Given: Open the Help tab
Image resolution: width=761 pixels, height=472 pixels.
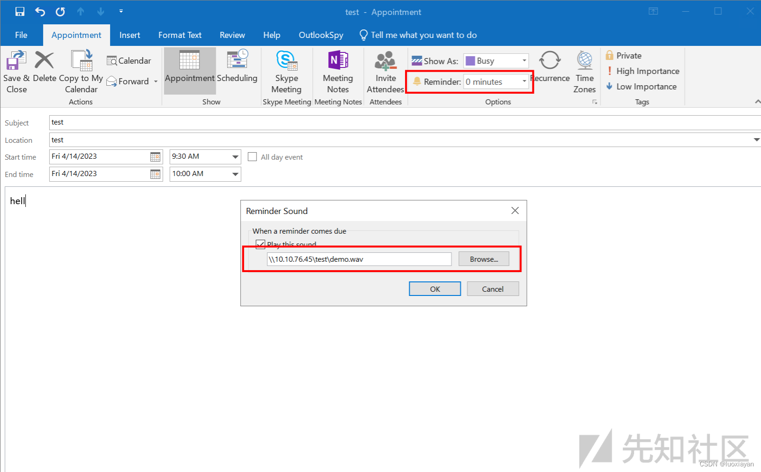Looking at the screenshot, I should 272,35.
